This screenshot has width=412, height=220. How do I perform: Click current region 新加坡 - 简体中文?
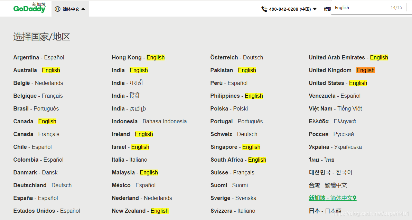[x=333, y=198]
